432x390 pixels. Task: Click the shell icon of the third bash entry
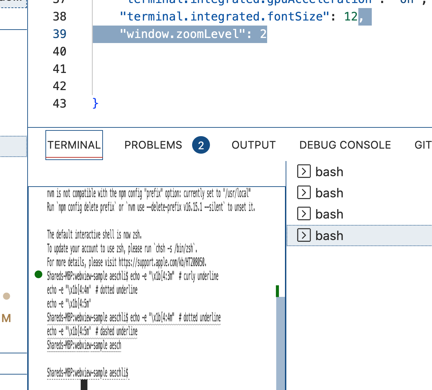tap(304, 214)
